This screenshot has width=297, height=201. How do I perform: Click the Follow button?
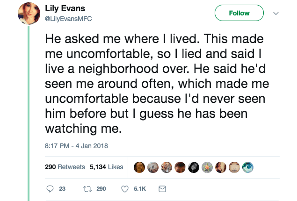click(239, 13)
